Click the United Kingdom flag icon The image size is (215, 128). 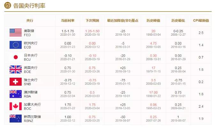pyautogui.click(x=16, y=69)
